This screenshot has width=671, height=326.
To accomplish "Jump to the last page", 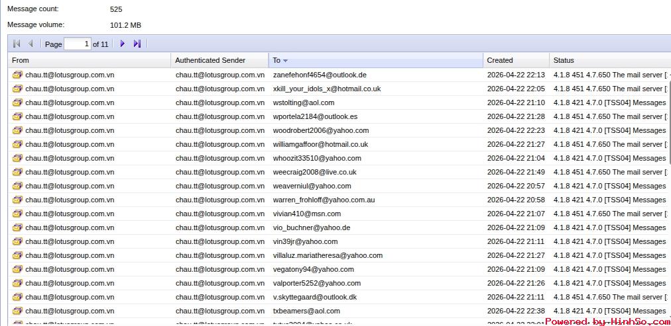I will [137, 44].
